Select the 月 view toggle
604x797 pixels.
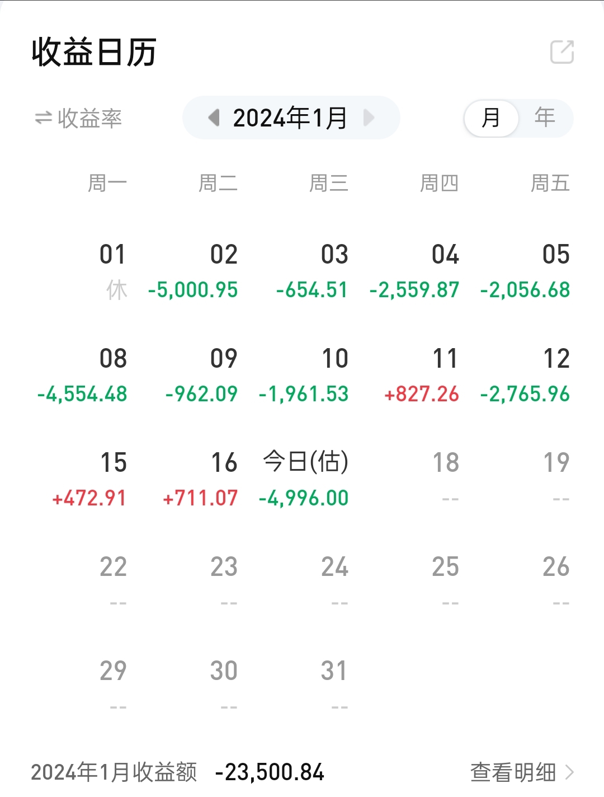pos(491,118)
